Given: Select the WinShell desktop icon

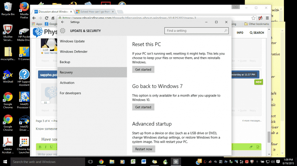Looking at the screenshot, I should coord(8,77).
